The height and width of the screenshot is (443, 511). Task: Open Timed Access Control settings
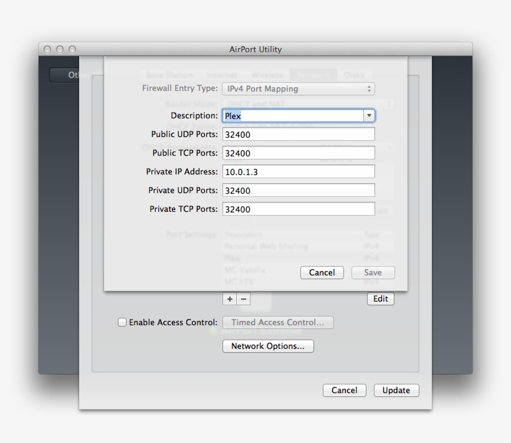(278, 323)
